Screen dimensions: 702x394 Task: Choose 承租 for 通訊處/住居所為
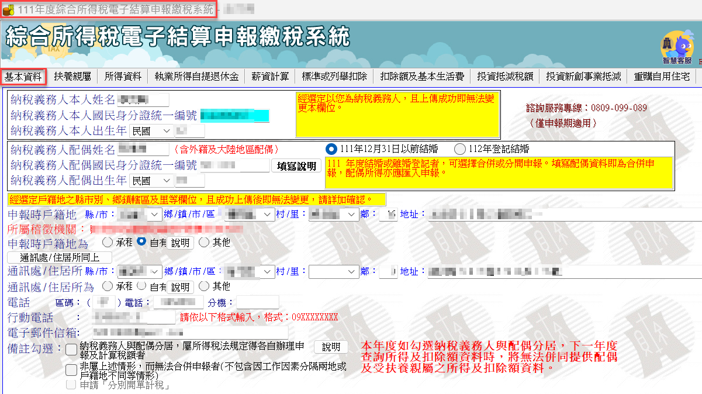[108, 286]
